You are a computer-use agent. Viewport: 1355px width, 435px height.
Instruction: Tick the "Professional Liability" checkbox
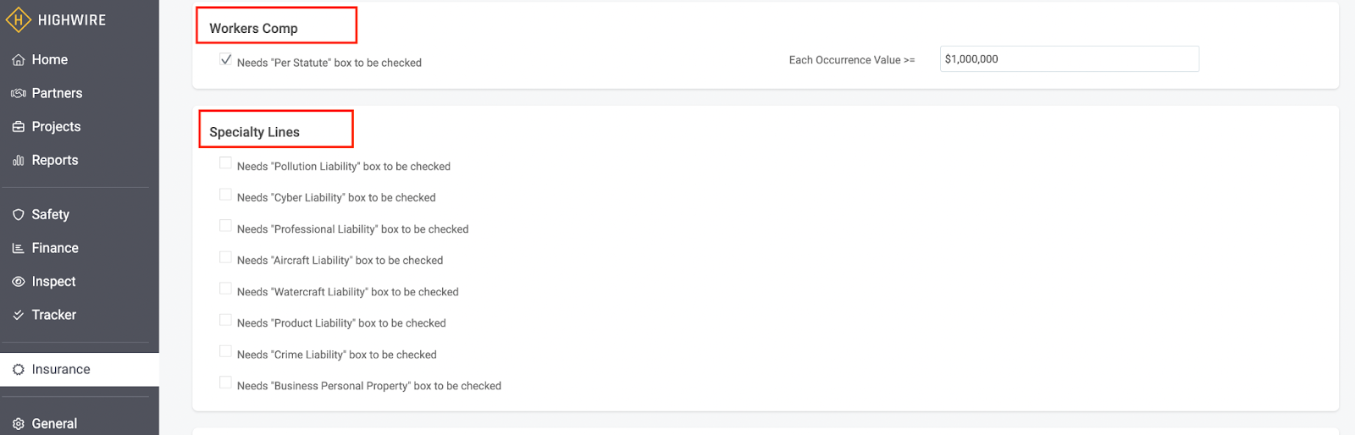pos(225,225)
